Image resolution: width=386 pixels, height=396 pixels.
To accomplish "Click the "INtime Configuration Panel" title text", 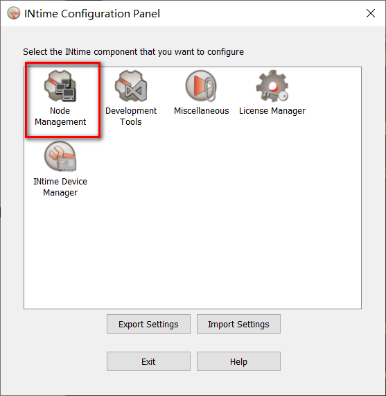I will tap(92, 14).
